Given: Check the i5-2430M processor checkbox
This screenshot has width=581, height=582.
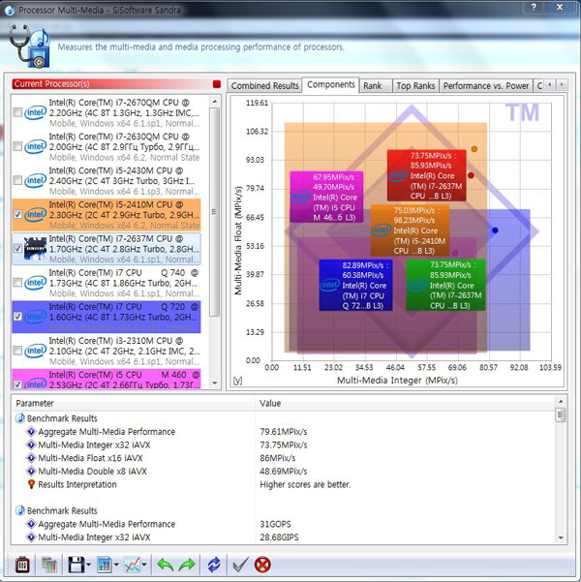Looking at the screenshot, I should [x=17, y=180].
